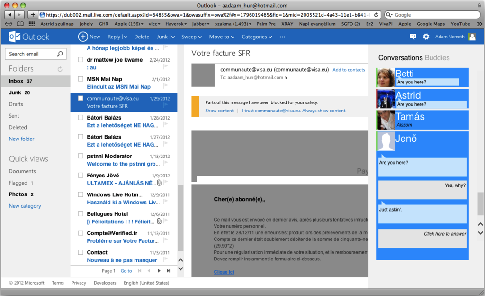Image resolution: width=485 pixels, height=296 pixels.
Task: Reload the page with refresh icon
Action: [376, 15]
